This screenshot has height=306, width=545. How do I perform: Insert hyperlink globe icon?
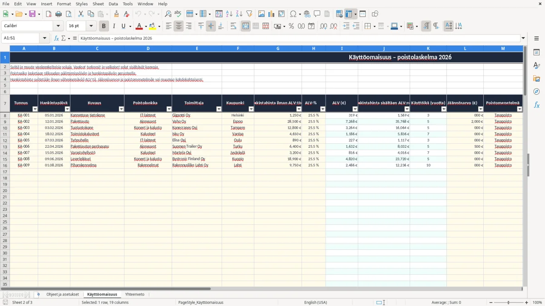pyautogui.click(x=307, y=14)
